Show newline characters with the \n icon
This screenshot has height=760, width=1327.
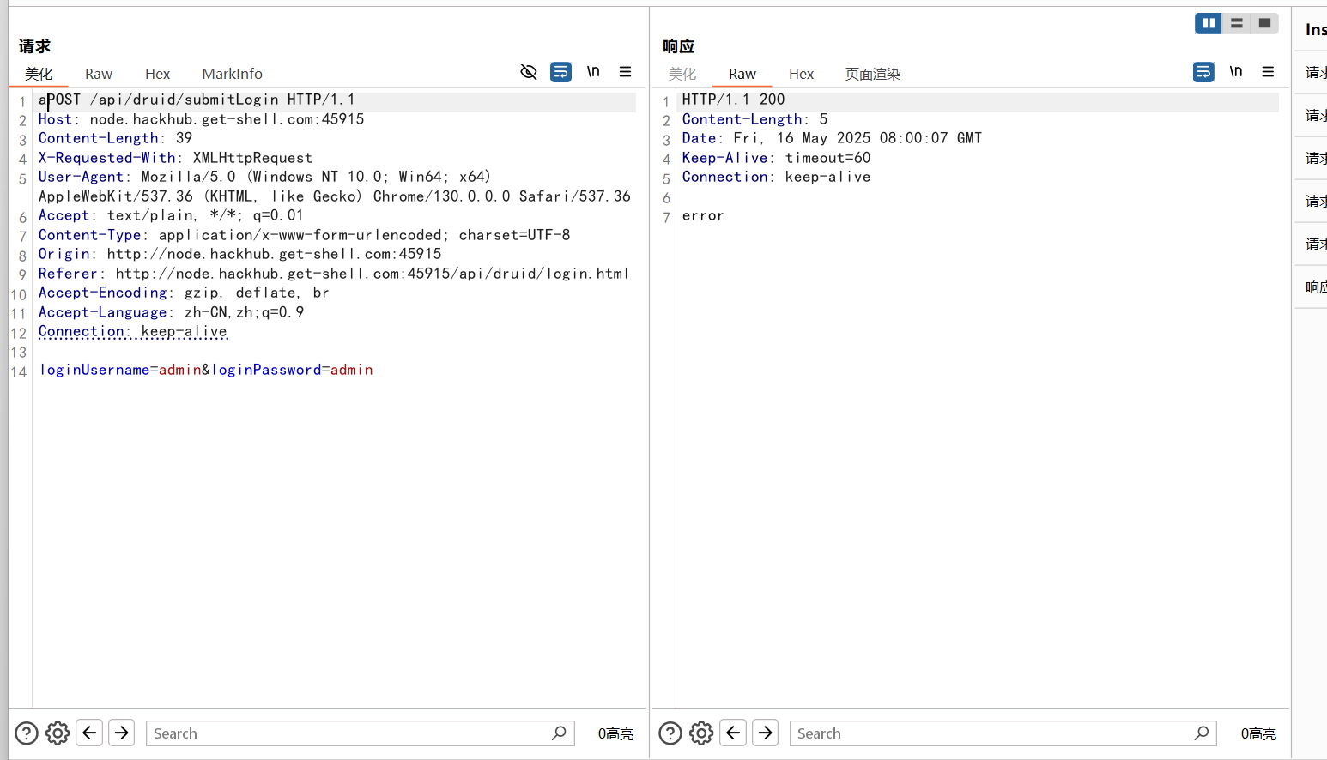pos(593,72)
